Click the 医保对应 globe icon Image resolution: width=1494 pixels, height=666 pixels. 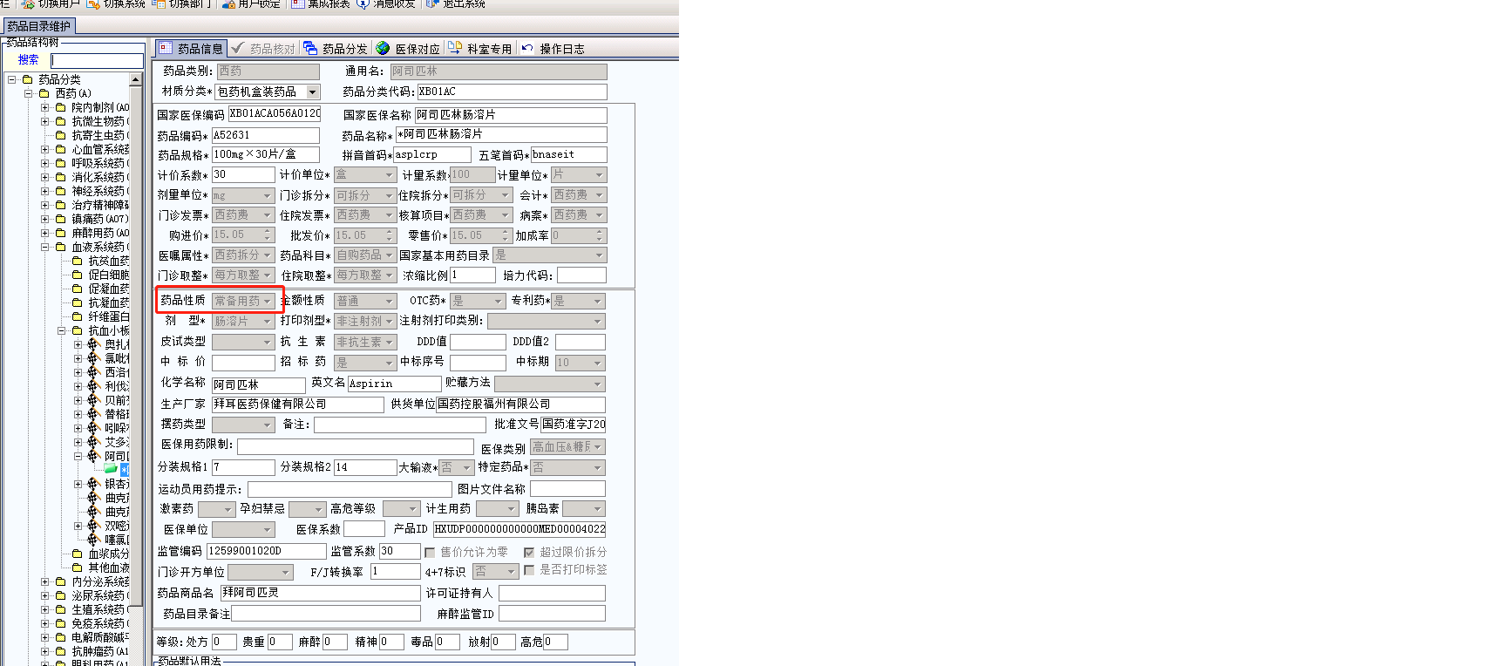click(x=383, y=48)
